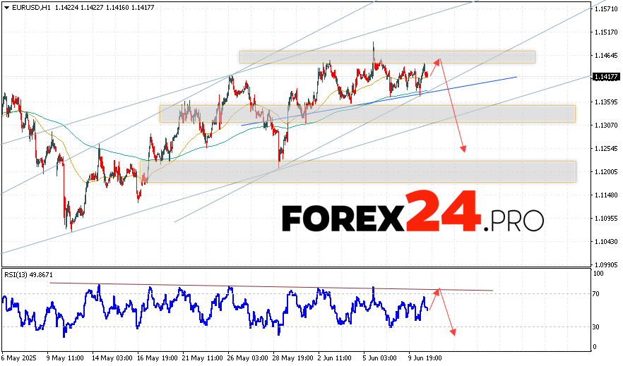Select the lowest gray support zone near 1.12000
Viewport: 623px width, 366px height.
coord(357,171)
